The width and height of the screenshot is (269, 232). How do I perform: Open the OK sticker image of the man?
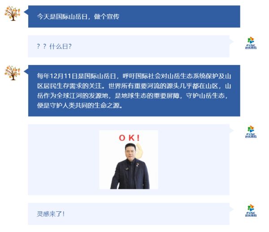[129, 160]
